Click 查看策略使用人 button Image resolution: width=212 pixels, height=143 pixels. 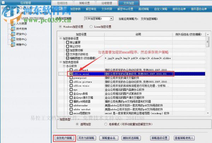tap(184, 138)
